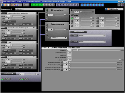Click the Source 2 label button
The image size is (125, 93).
coord(4,28)
